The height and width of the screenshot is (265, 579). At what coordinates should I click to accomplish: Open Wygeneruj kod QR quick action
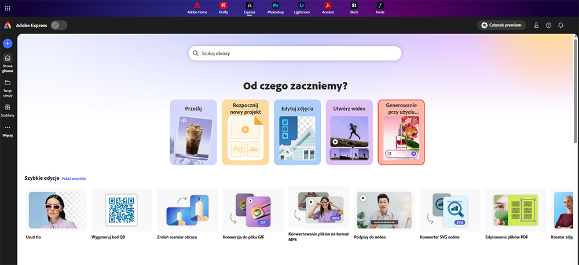click(x=122, y=210)
